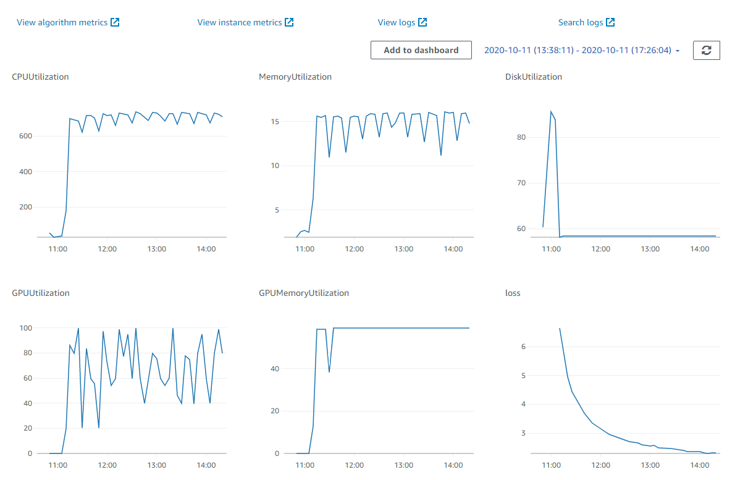
Task: Refresh the metrics with the refresh icon
Action: pyautogui.click(x=707, y=50)
